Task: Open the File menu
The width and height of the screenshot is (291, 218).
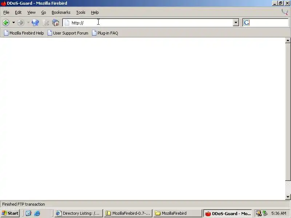Action: (x=6, y=12)
